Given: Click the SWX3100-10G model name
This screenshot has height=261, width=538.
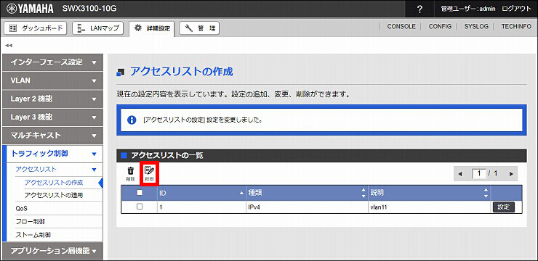Looking at the screenshot, I should [89, 9].
